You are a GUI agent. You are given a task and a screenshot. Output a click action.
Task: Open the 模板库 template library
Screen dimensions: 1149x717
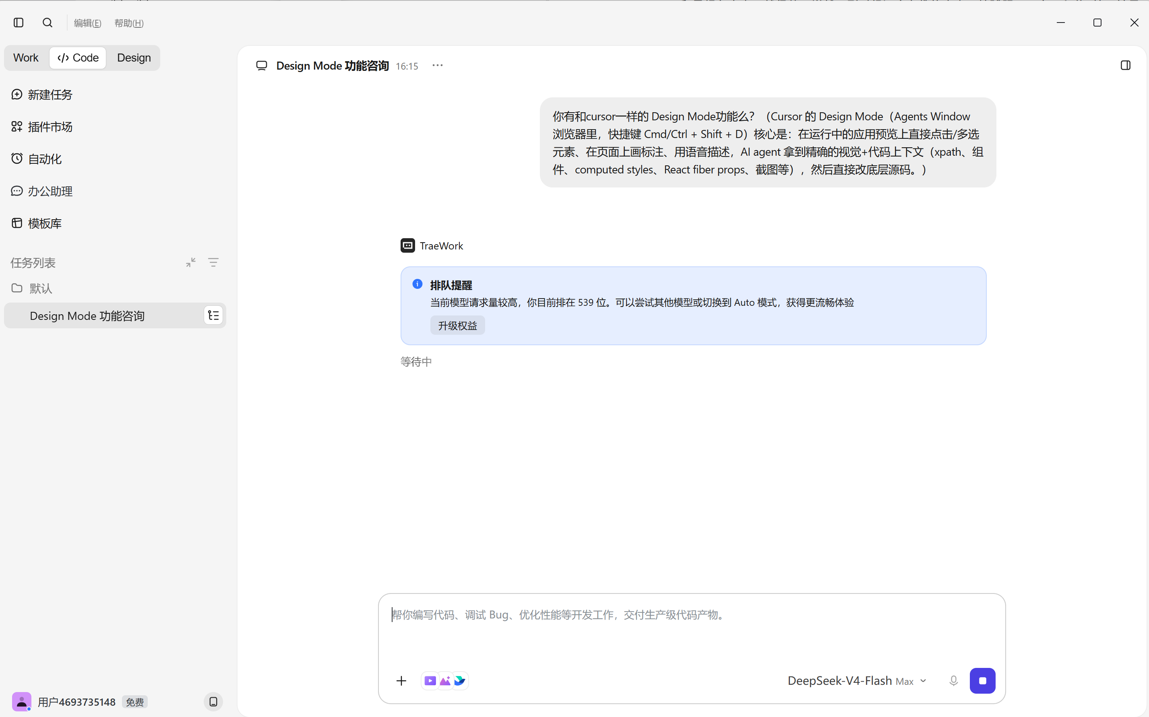pos(36,223)
